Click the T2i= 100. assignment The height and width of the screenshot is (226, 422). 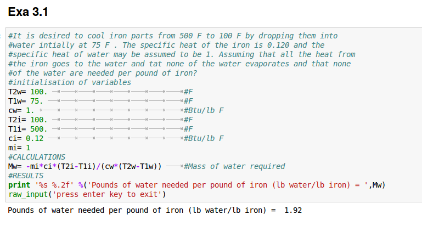click(27, 120)
